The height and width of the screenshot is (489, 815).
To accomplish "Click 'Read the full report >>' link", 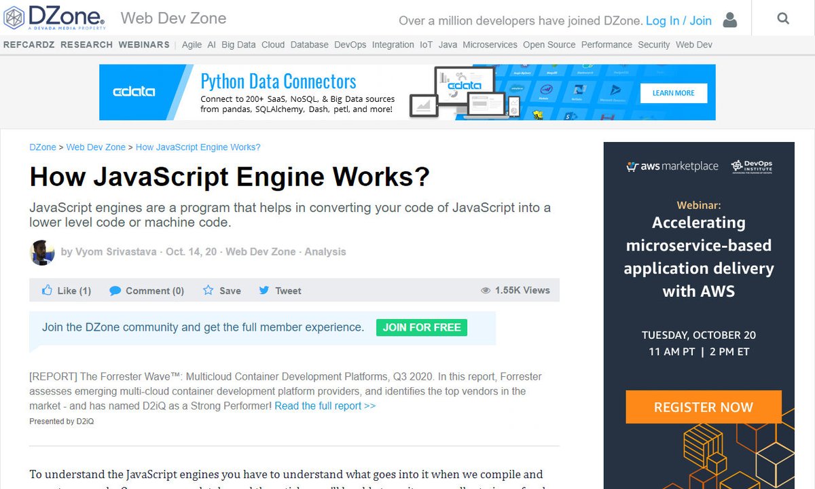I will (325, 406).
